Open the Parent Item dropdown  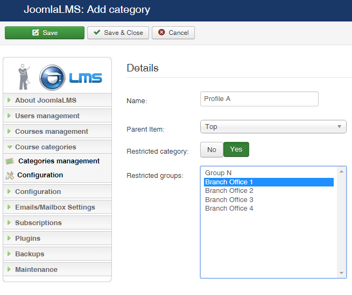coord(273,127)
